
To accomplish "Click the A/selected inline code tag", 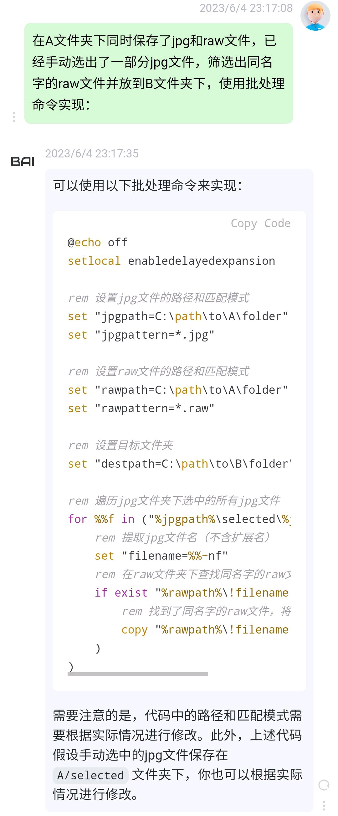I will coord(90,775).
